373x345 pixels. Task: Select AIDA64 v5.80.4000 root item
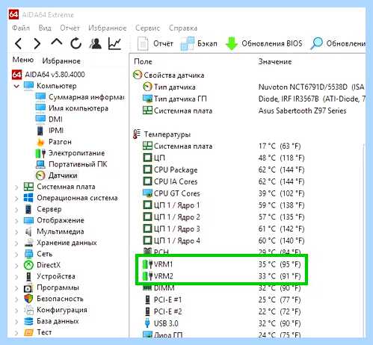[49, 75]
